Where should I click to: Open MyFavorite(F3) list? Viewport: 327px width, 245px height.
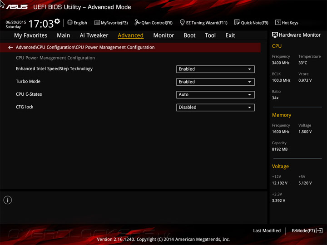tap(111, 23)
